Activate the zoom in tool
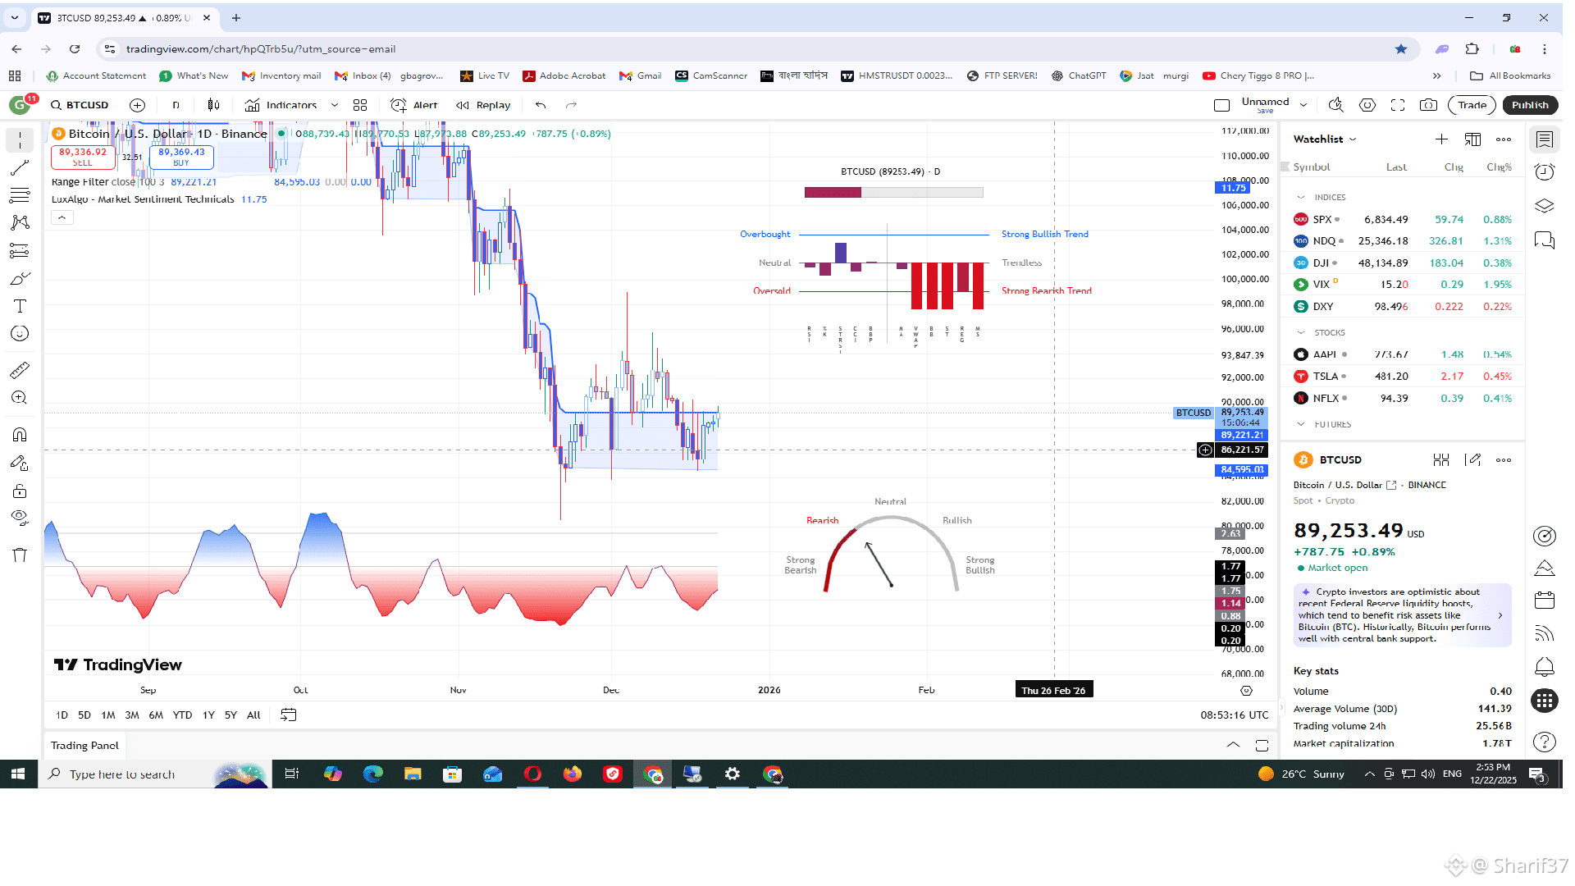The height and width of the screenshot is (886, 1575). click(x=20, y=398)
